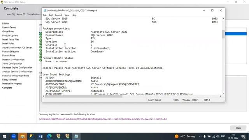The height and width of the screenshot is (140, 249).
Task: Click the Close button in Setup
Action: point(238,128)
